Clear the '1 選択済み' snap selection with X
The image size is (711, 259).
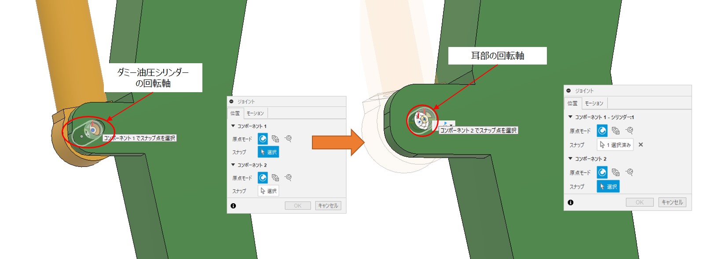coord(641,144)
